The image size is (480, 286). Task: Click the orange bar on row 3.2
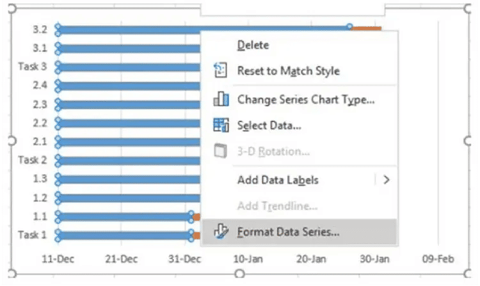(366, 28)
